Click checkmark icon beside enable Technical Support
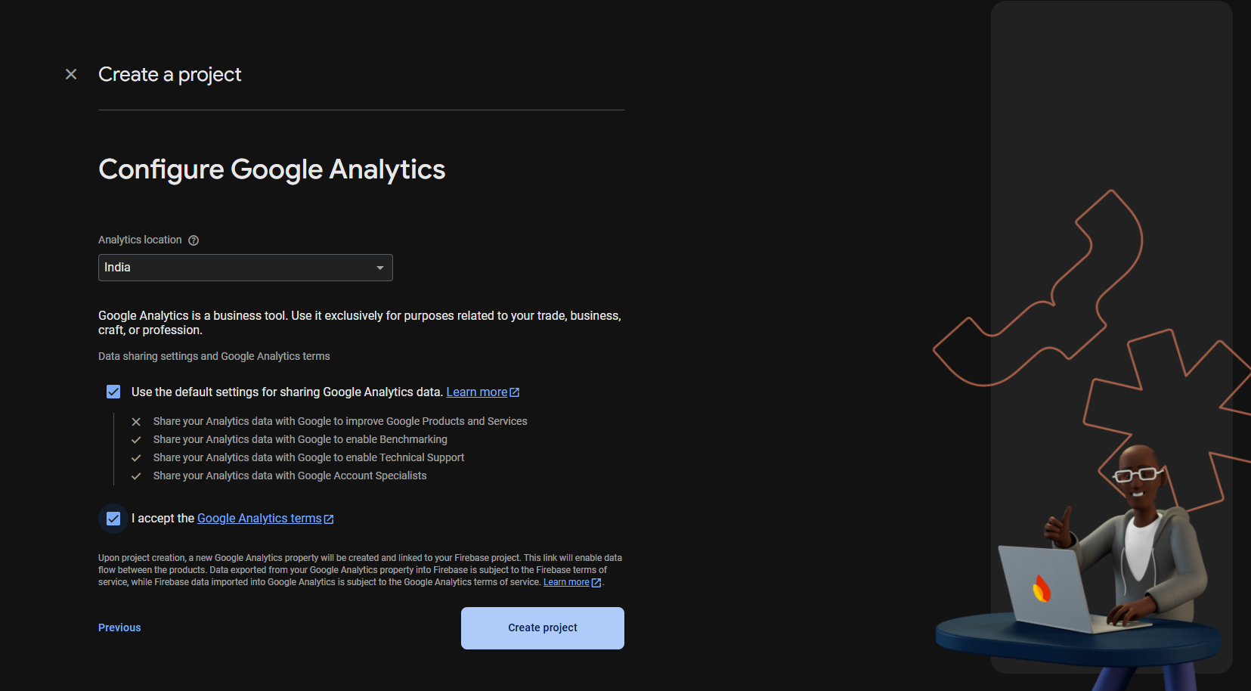Image resolution: width=1251 pixels, height=691 pixels. 136,458
